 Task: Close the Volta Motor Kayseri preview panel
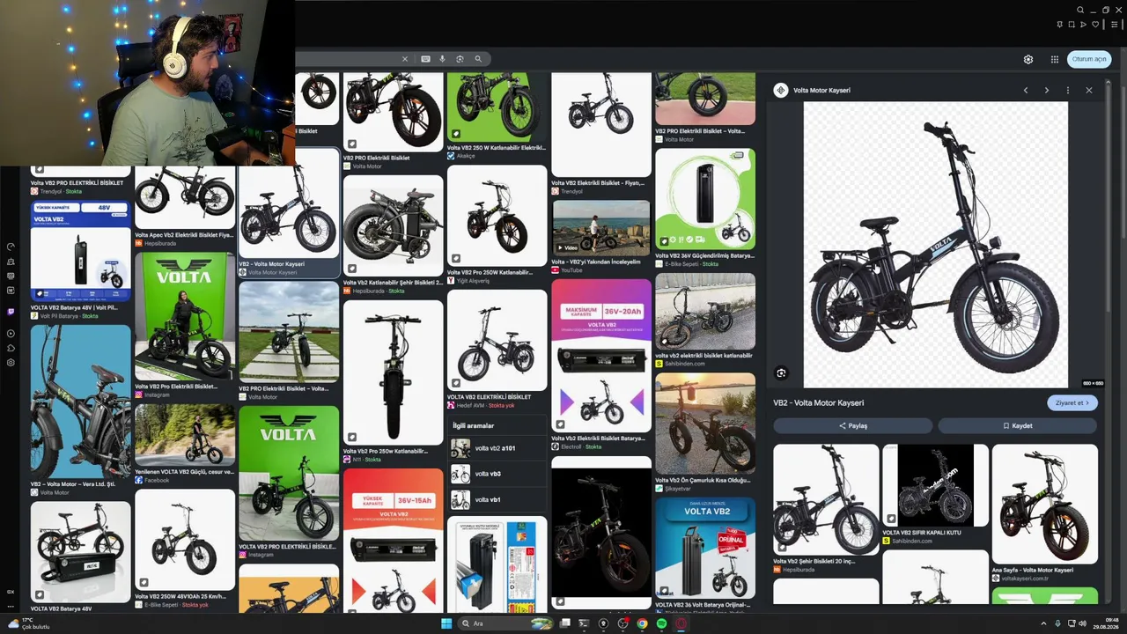tap(1089, 90)
